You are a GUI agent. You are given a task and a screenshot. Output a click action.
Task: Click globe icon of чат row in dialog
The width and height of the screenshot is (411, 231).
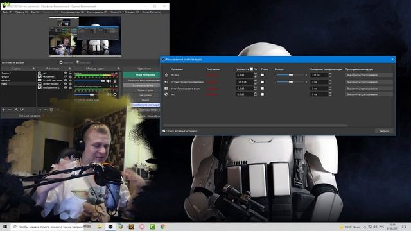(166, 94)
